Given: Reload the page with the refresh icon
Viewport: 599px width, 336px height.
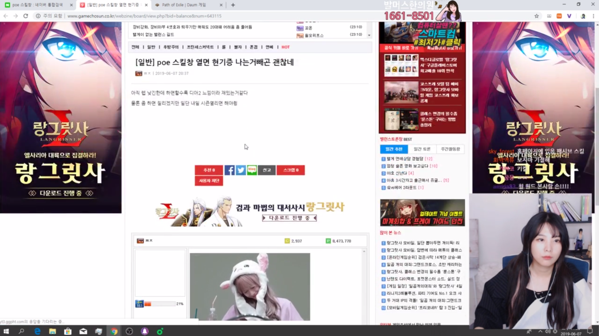Looking at the screenshot, I should coord(26,16).
